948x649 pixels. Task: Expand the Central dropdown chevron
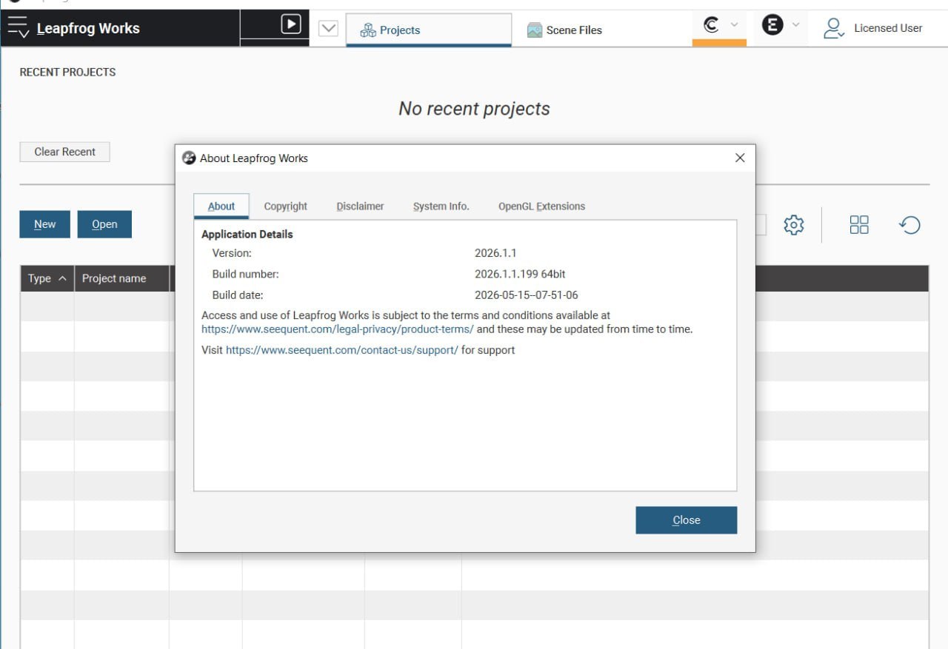(734, 24)
